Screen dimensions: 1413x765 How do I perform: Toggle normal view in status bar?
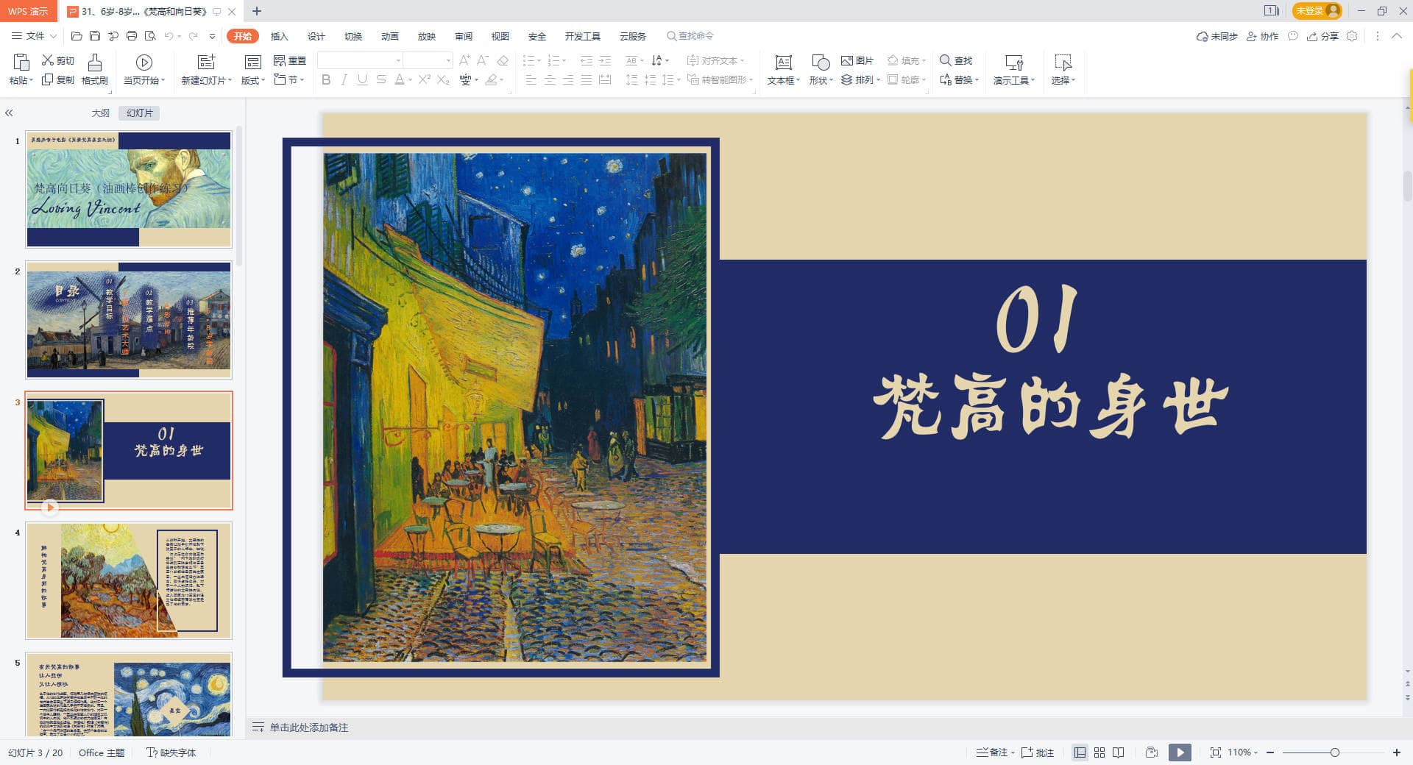[x=1080, y=752]
